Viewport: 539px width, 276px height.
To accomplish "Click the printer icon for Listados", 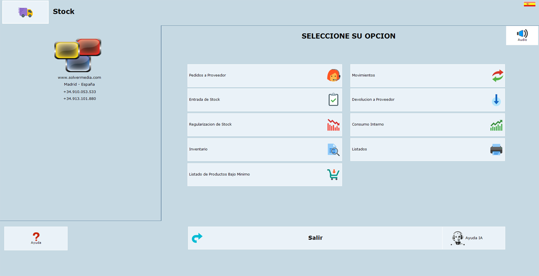I will click(x=496, y=150).
